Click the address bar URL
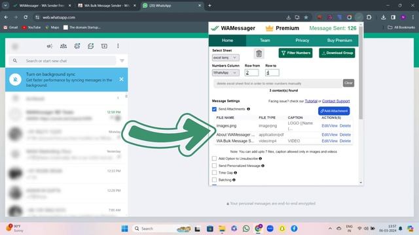The image size is (419, 235). (x=59, y=18)
